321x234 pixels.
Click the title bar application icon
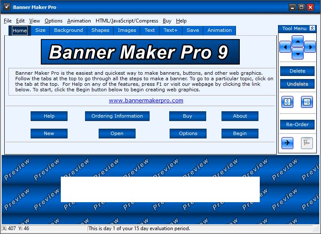pos(7,7)
